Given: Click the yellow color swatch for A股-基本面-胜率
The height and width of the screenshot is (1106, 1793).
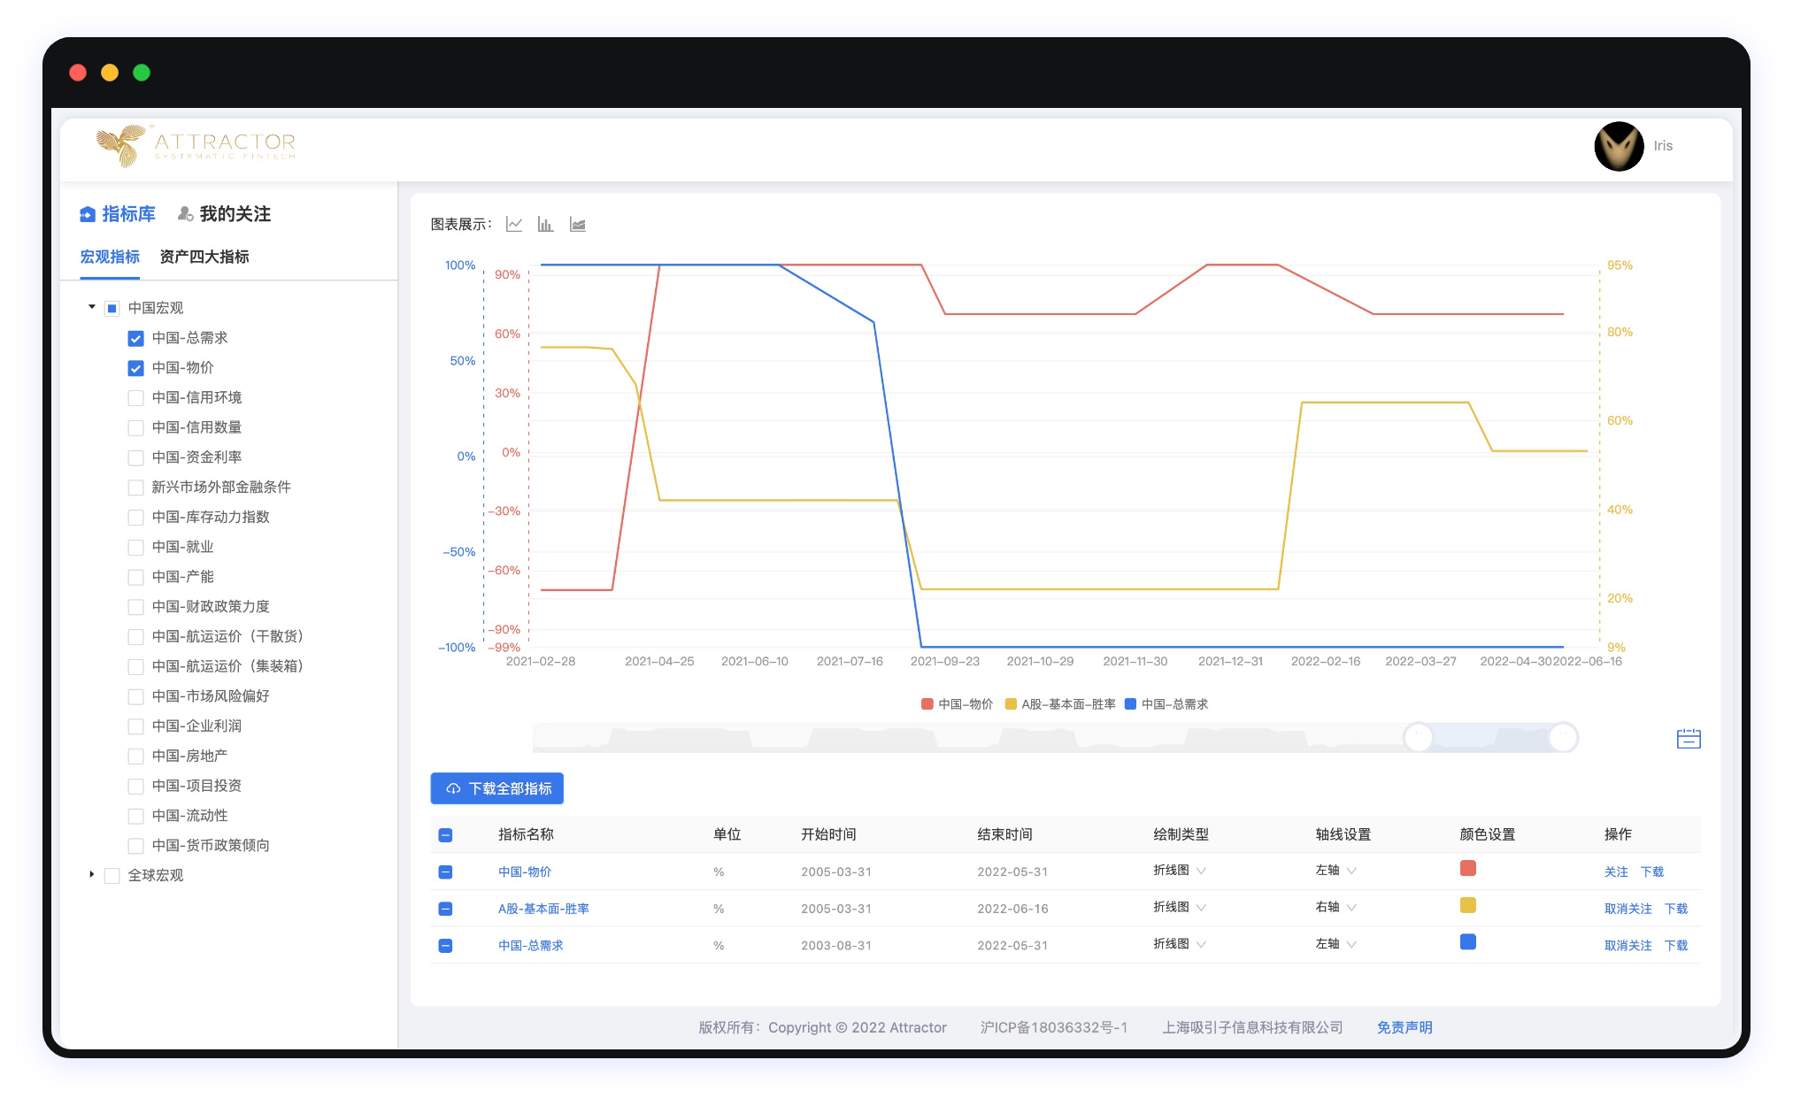Looking at the screenshot, I should point(1467,905).
